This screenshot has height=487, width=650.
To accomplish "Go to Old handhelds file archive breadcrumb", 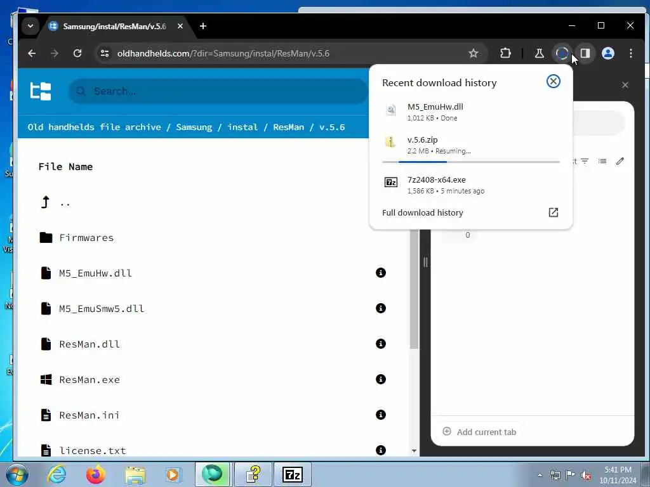I will pyautogui.click(x=94, y=127).
